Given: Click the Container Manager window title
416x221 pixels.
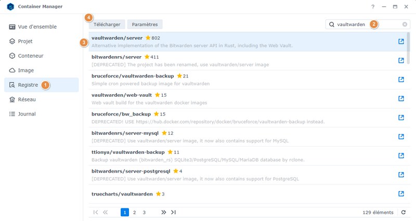Looking at the screenshot, I should pos(40,7).
